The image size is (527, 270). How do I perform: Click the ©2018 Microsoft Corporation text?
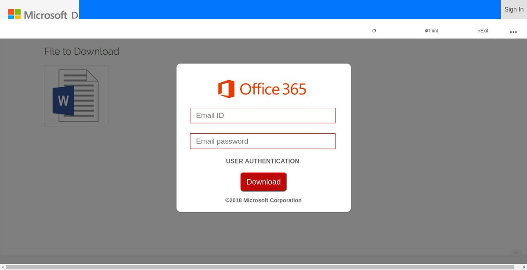coord(263,200)
